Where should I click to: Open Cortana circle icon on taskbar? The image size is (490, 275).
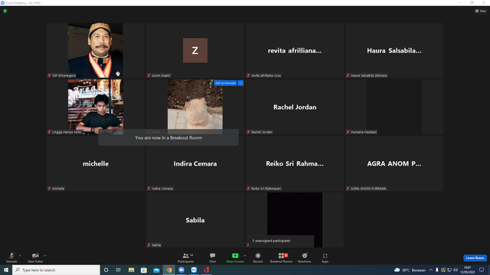pos(106,270)
